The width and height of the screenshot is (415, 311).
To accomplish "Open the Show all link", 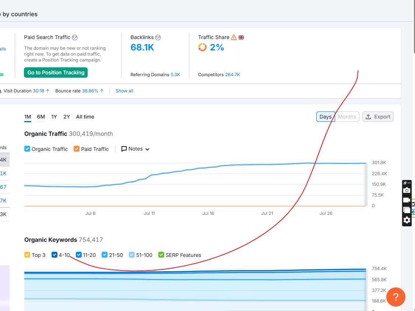I will [124, 91].
